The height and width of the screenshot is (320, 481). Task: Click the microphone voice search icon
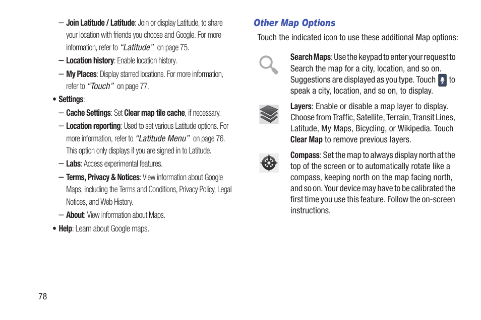pos(442,80)
